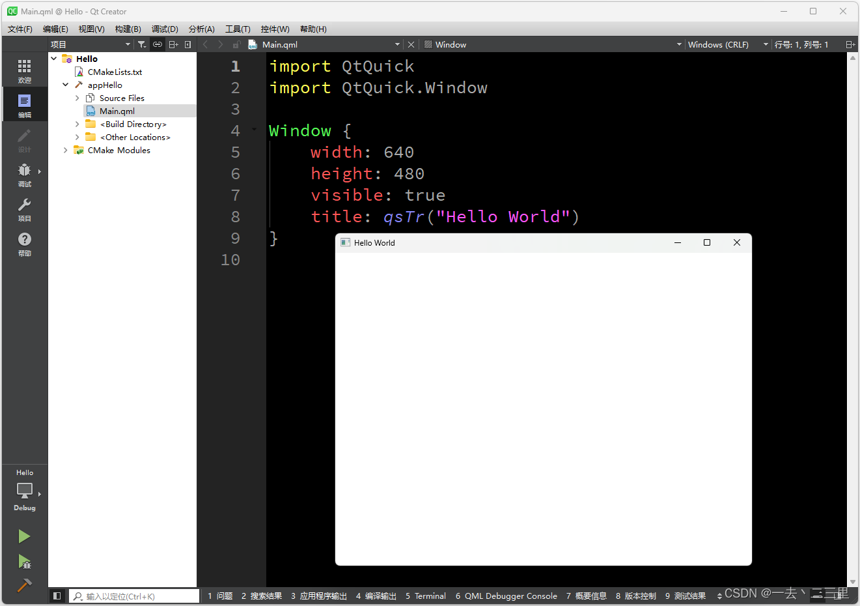The width and height of the screenshot is (860, 606).
Task: Open the 项目 view selector dropdown
Action: click(90, 44)
